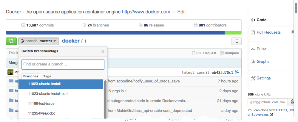
Task: Open Pull Requests in the sidebar
Action: [x=268, y=32]
